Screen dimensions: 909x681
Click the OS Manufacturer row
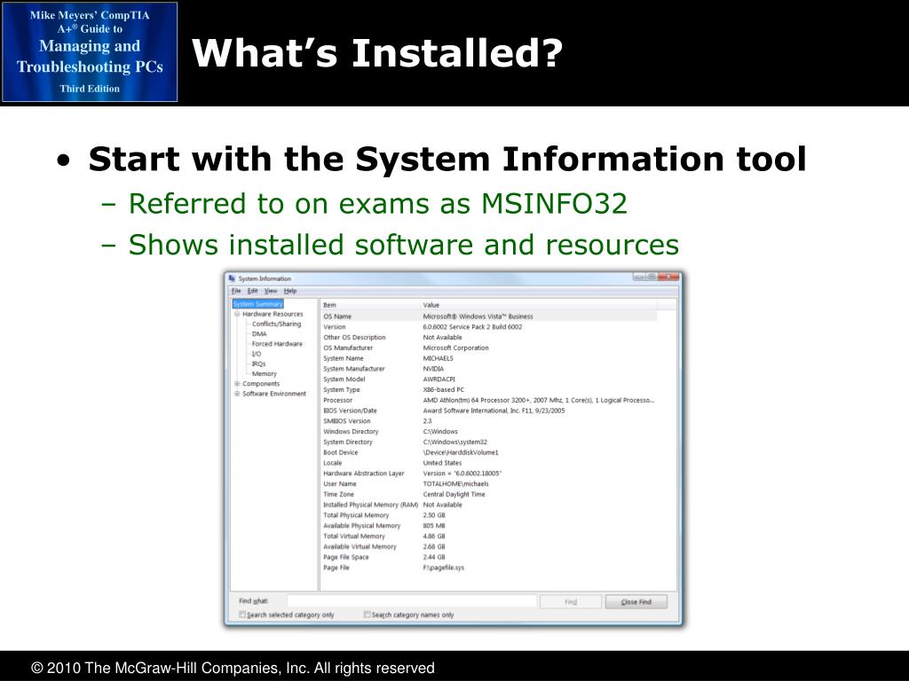489,348
